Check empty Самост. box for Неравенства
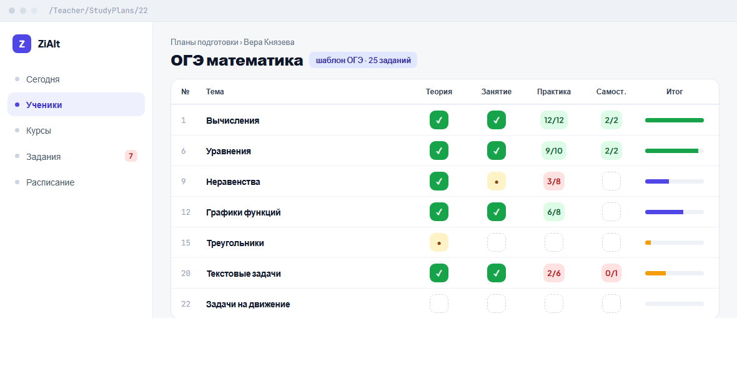The width and height of the screenshot is (737, 371). tap(611, 181)
